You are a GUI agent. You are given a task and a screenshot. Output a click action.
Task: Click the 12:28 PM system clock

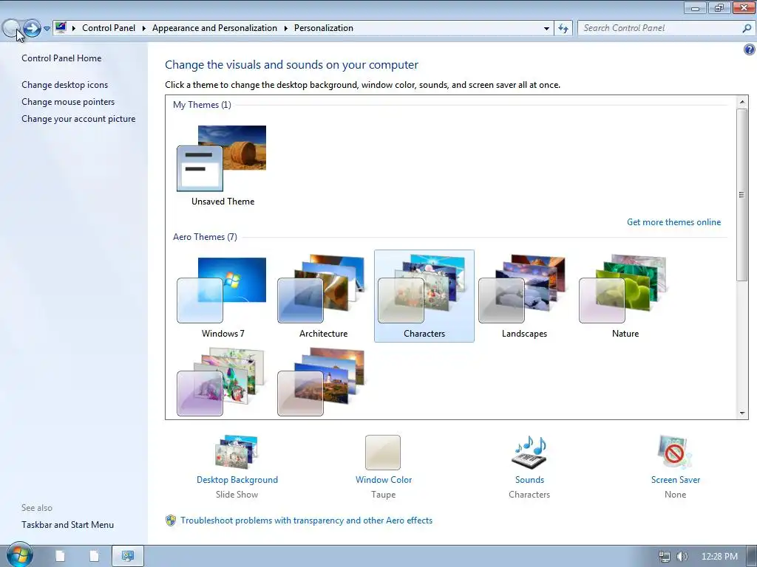point(719,557)
